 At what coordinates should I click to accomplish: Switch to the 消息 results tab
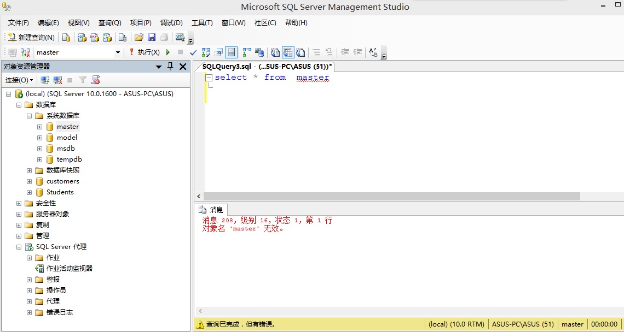[212, 209]
